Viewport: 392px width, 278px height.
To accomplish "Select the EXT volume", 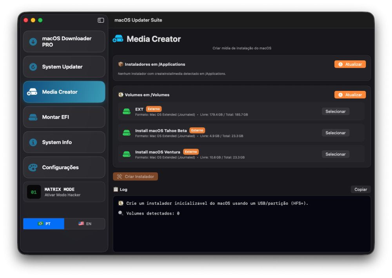I will point(336,112).
